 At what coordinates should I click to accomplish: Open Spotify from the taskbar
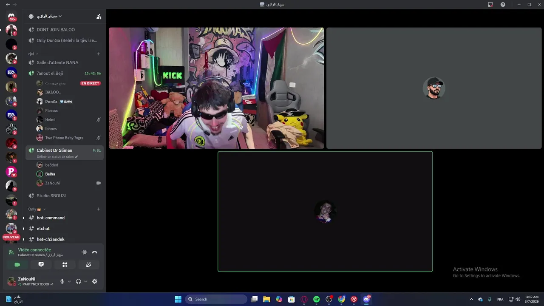(317, 299)
